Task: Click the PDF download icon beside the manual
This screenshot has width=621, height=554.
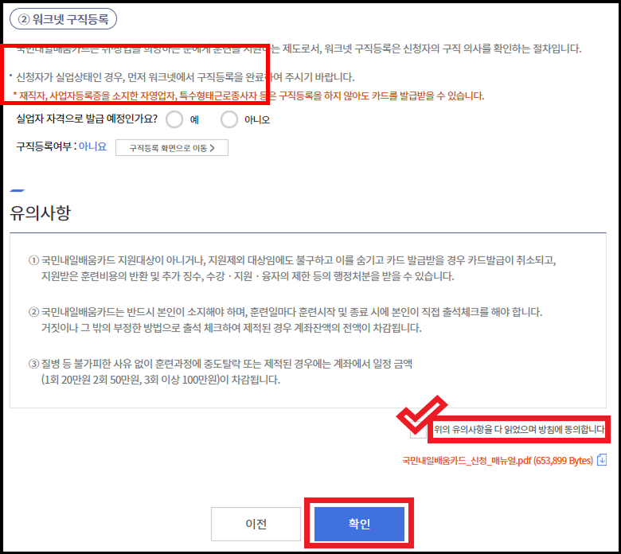Action: 602,460
